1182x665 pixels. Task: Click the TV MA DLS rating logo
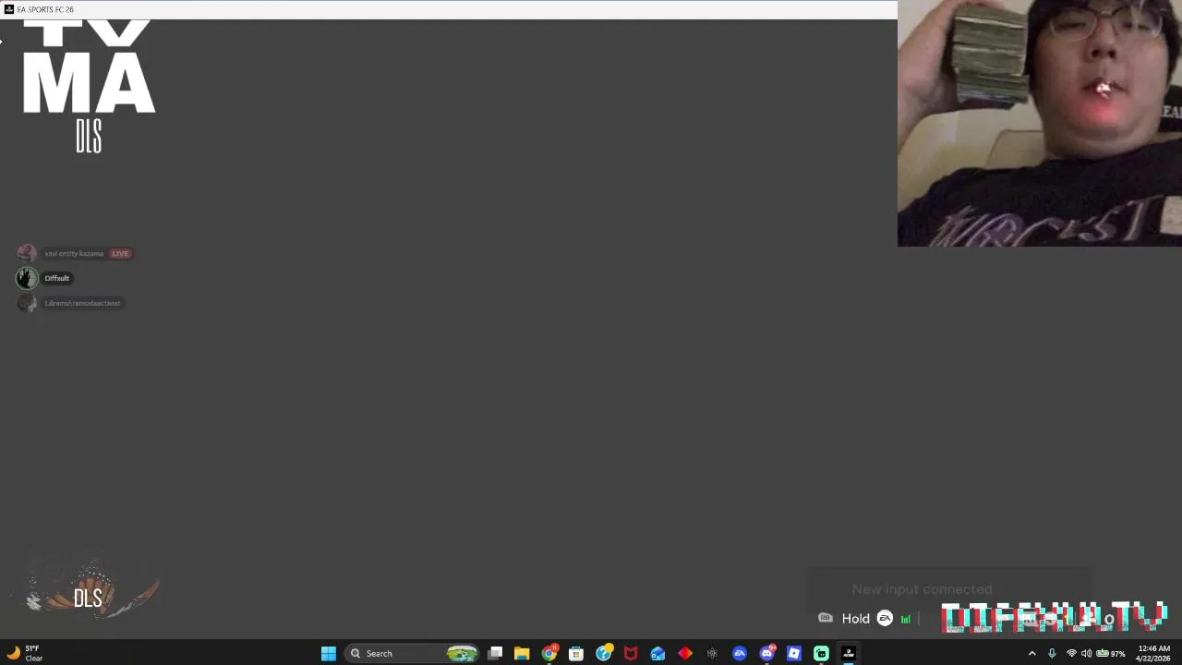(x=89, y=86)
